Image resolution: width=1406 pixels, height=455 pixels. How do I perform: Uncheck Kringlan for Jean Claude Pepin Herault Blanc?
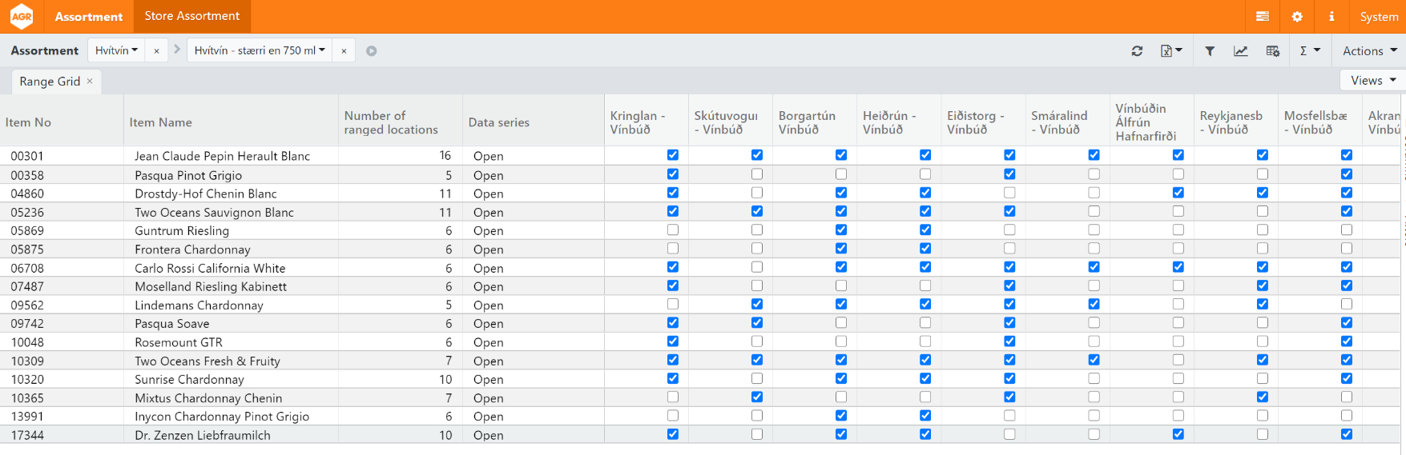pyautogui.click(x=673, y=155)
